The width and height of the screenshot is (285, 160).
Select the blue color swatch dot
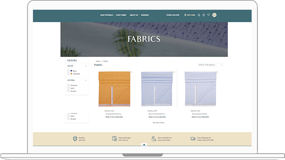[x=71, y=71]
